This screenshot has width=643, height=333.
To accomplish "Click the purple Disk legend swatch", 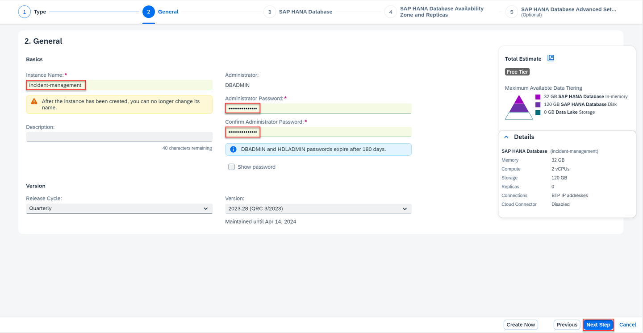I will coord(538,104).
